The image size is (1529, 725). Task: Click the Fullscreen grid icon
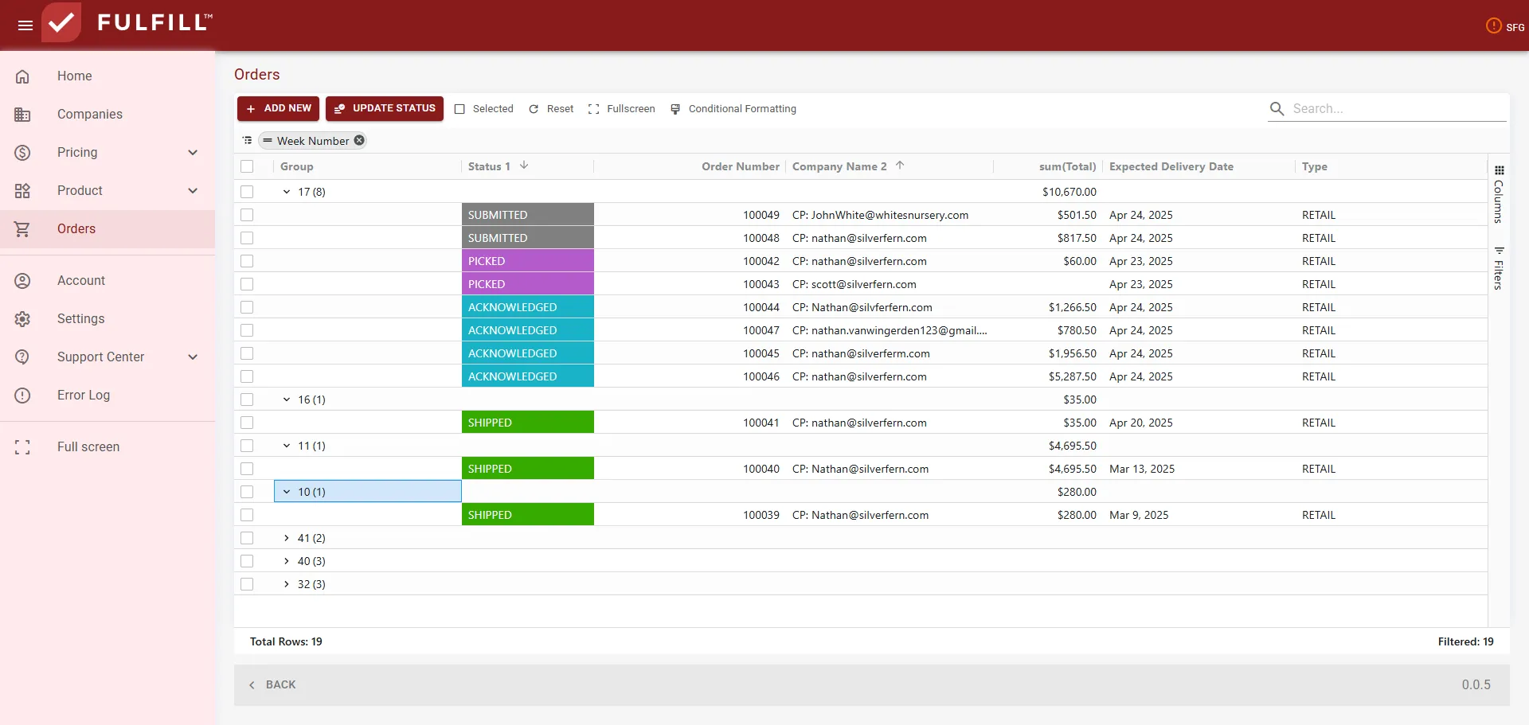coord(593,109)
